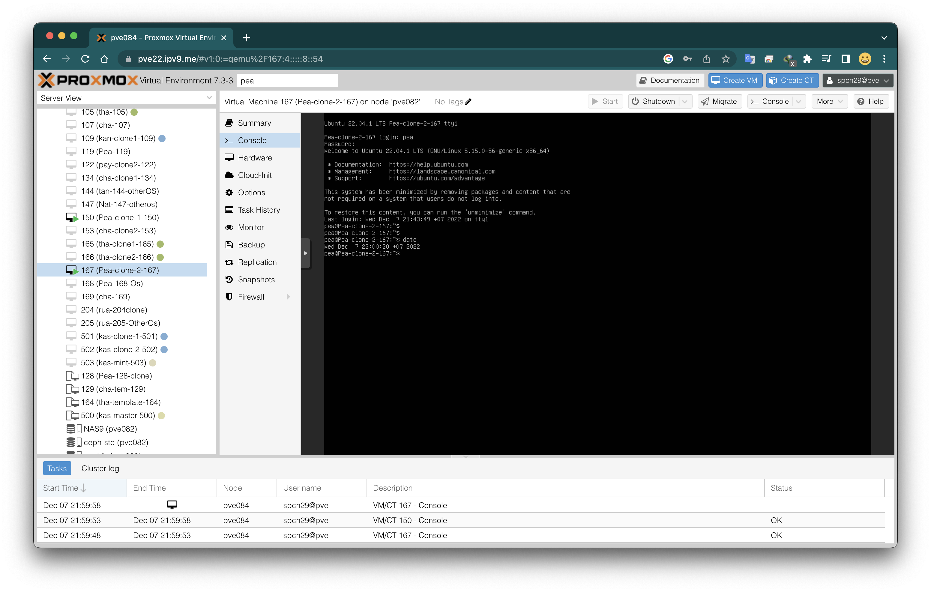Screen dimensions: 931x592
Task: Open the More actions dropdown
Action: click(830, 101)
